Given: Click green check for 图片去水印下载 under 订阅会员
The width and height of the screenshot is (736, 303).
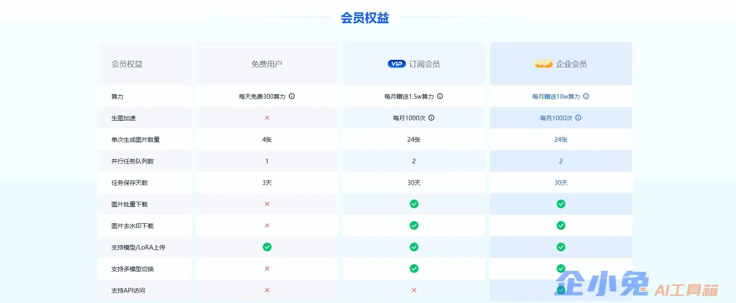Looking at the screenshot, I should 414,225.
